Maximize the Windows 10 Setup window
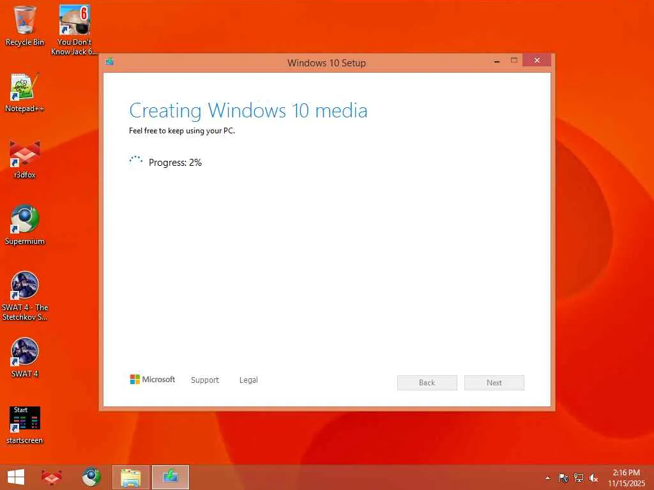This screenshot has width=654, height=490. pos(514,61)
